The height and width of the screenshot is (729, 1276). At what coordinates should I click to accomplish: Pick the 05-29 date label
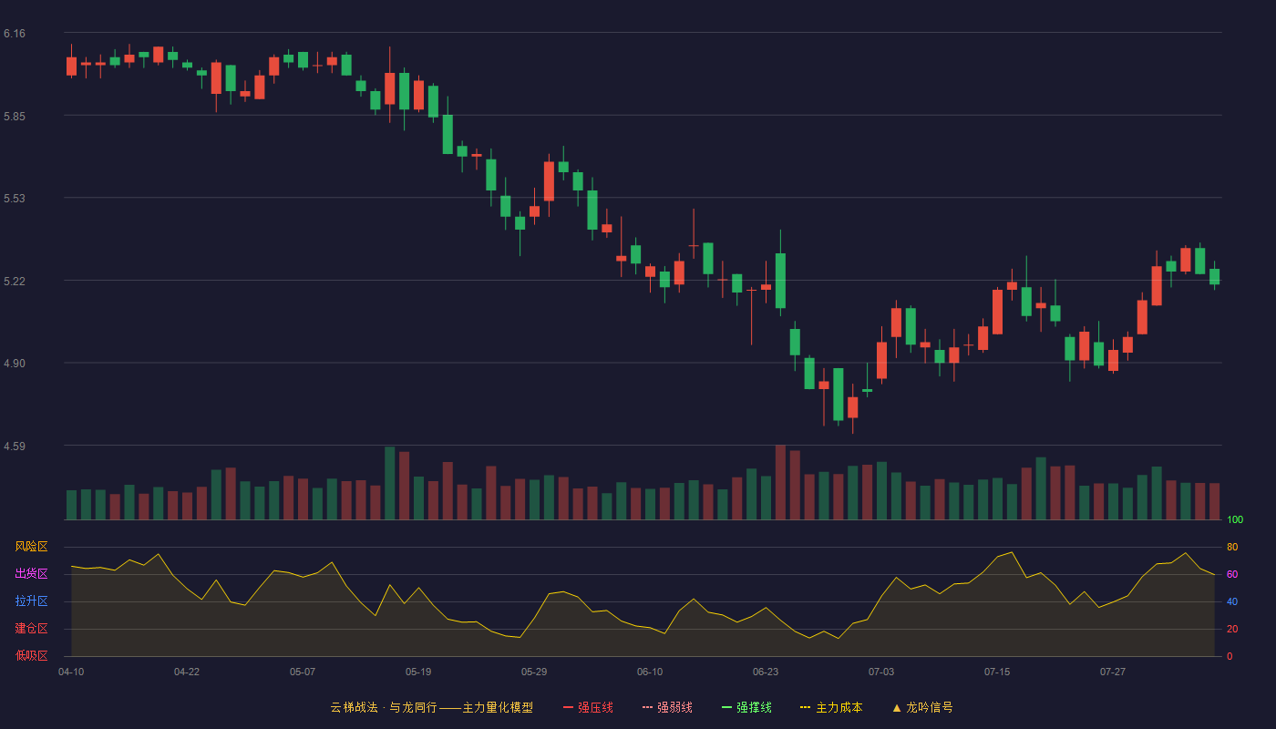534,672
